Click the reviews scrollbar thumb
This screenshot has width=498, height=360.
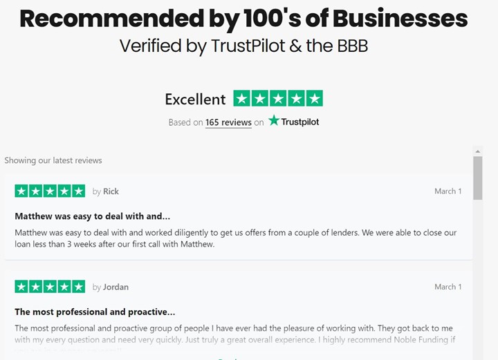click(478, 178)
